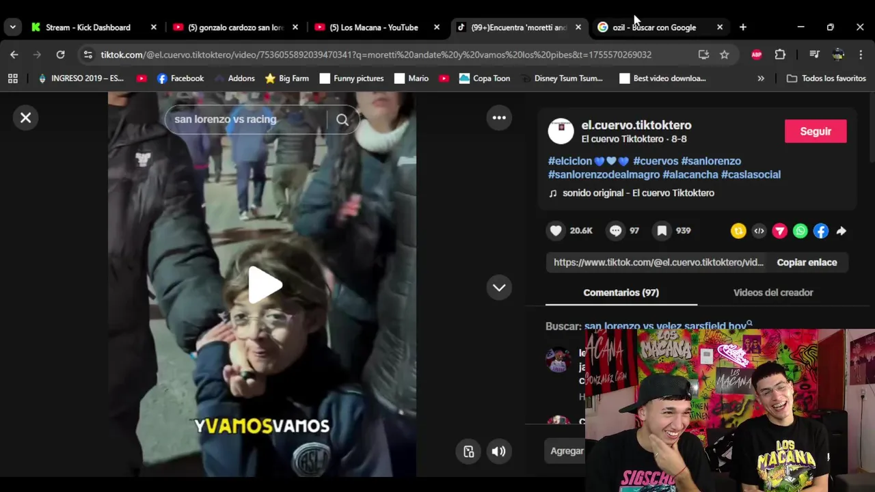Viewport: 875px width, 492px height.
Task: Click Copiar enlace button
Action: coord(807,262)
